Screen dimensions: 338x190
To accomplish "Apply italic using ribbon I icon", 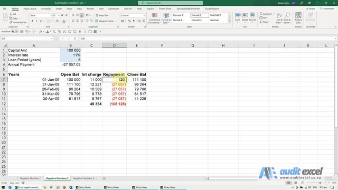I will coord(36,21).
